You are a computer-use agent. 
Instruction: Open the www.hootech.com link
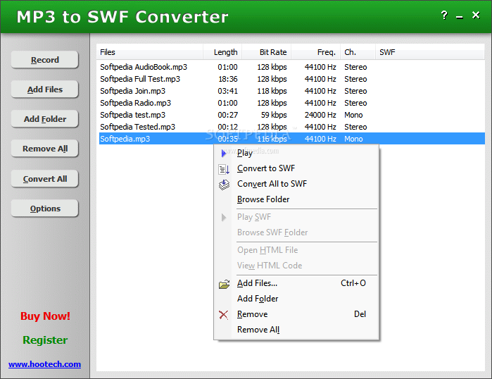[x=44, y=364]
